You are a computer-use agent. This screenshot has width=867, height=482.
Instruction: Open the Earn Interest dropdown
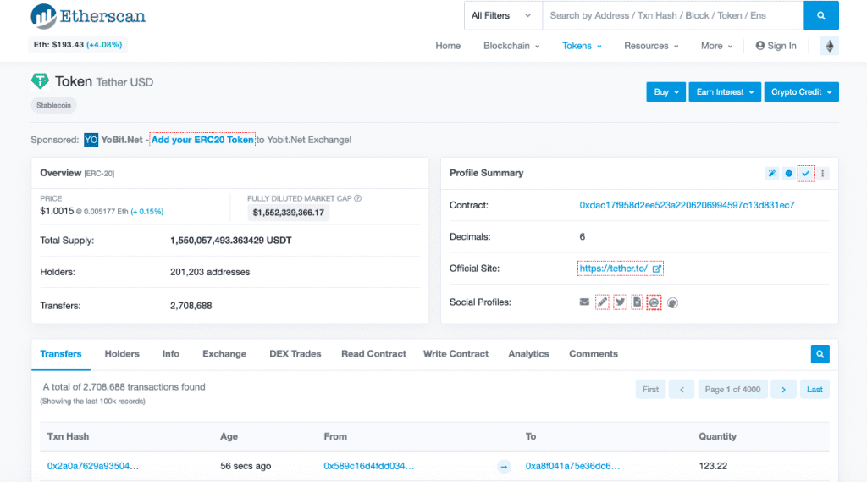(725, 91)
